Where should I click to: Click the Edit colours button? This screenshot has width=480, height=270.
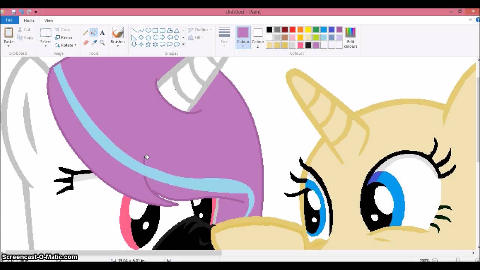[351, 37]
